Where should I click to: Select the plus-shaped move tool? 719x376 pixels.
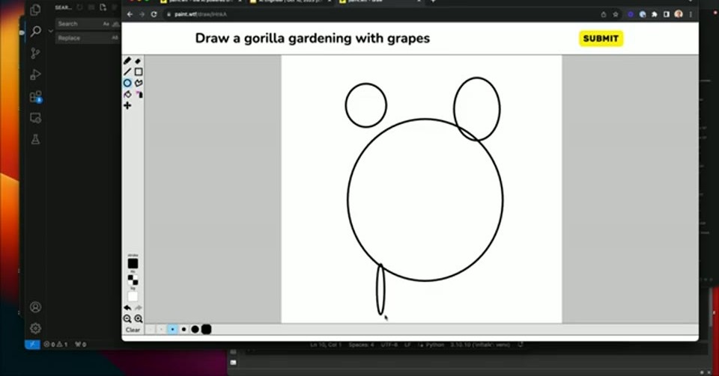click(x=127, y=105)
